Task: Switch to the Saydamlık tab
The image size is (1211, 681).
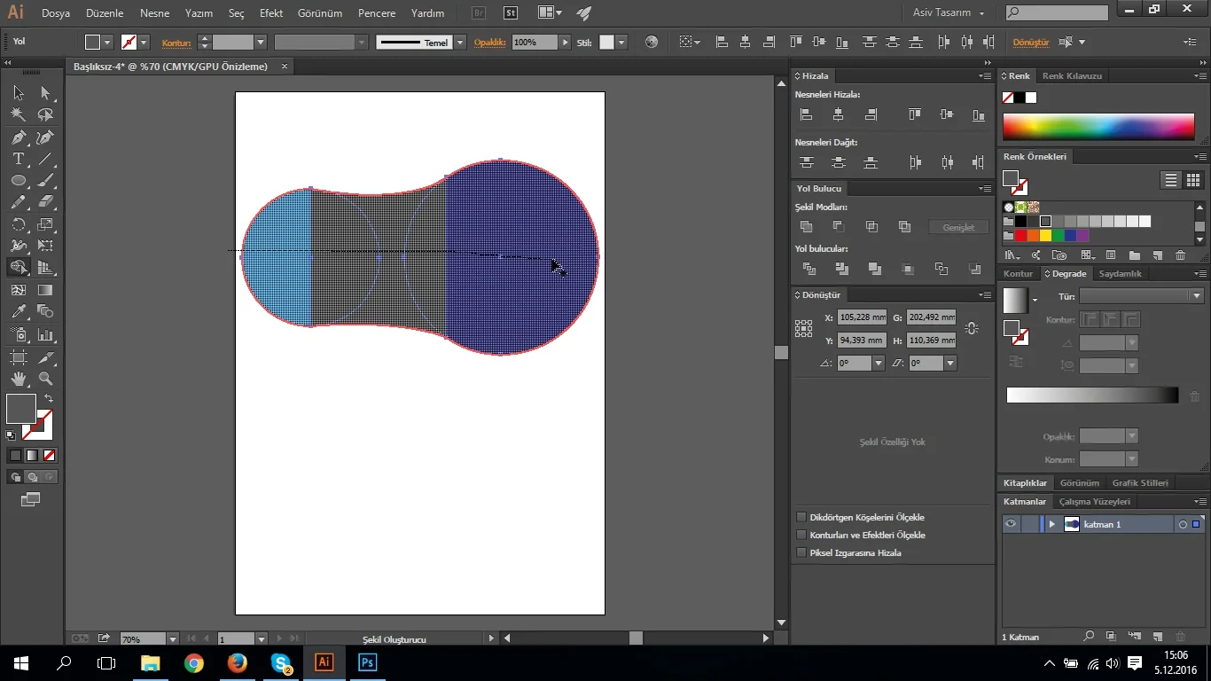Action: click(1120, 274)
